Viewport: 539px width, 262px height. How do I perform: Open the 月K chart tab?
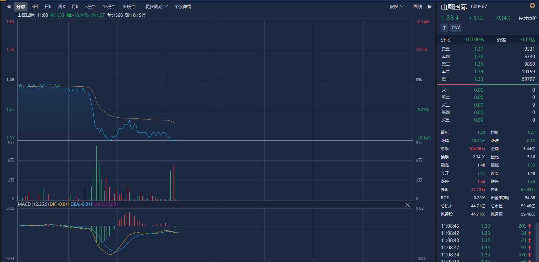click(75, 7)
